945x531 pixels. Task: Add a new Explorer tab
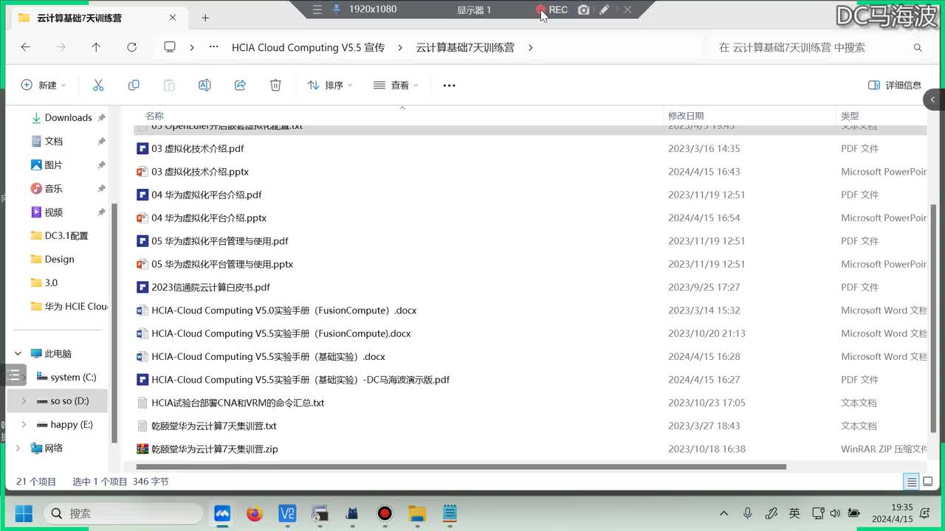coord(205,18)
